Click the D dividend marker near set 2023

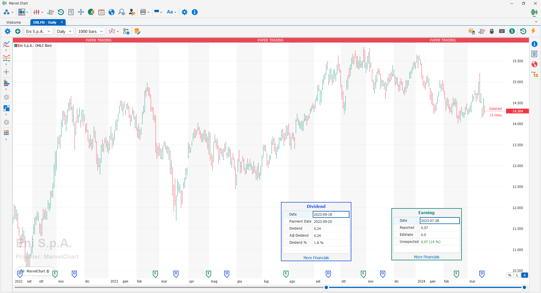coord(328,274)
